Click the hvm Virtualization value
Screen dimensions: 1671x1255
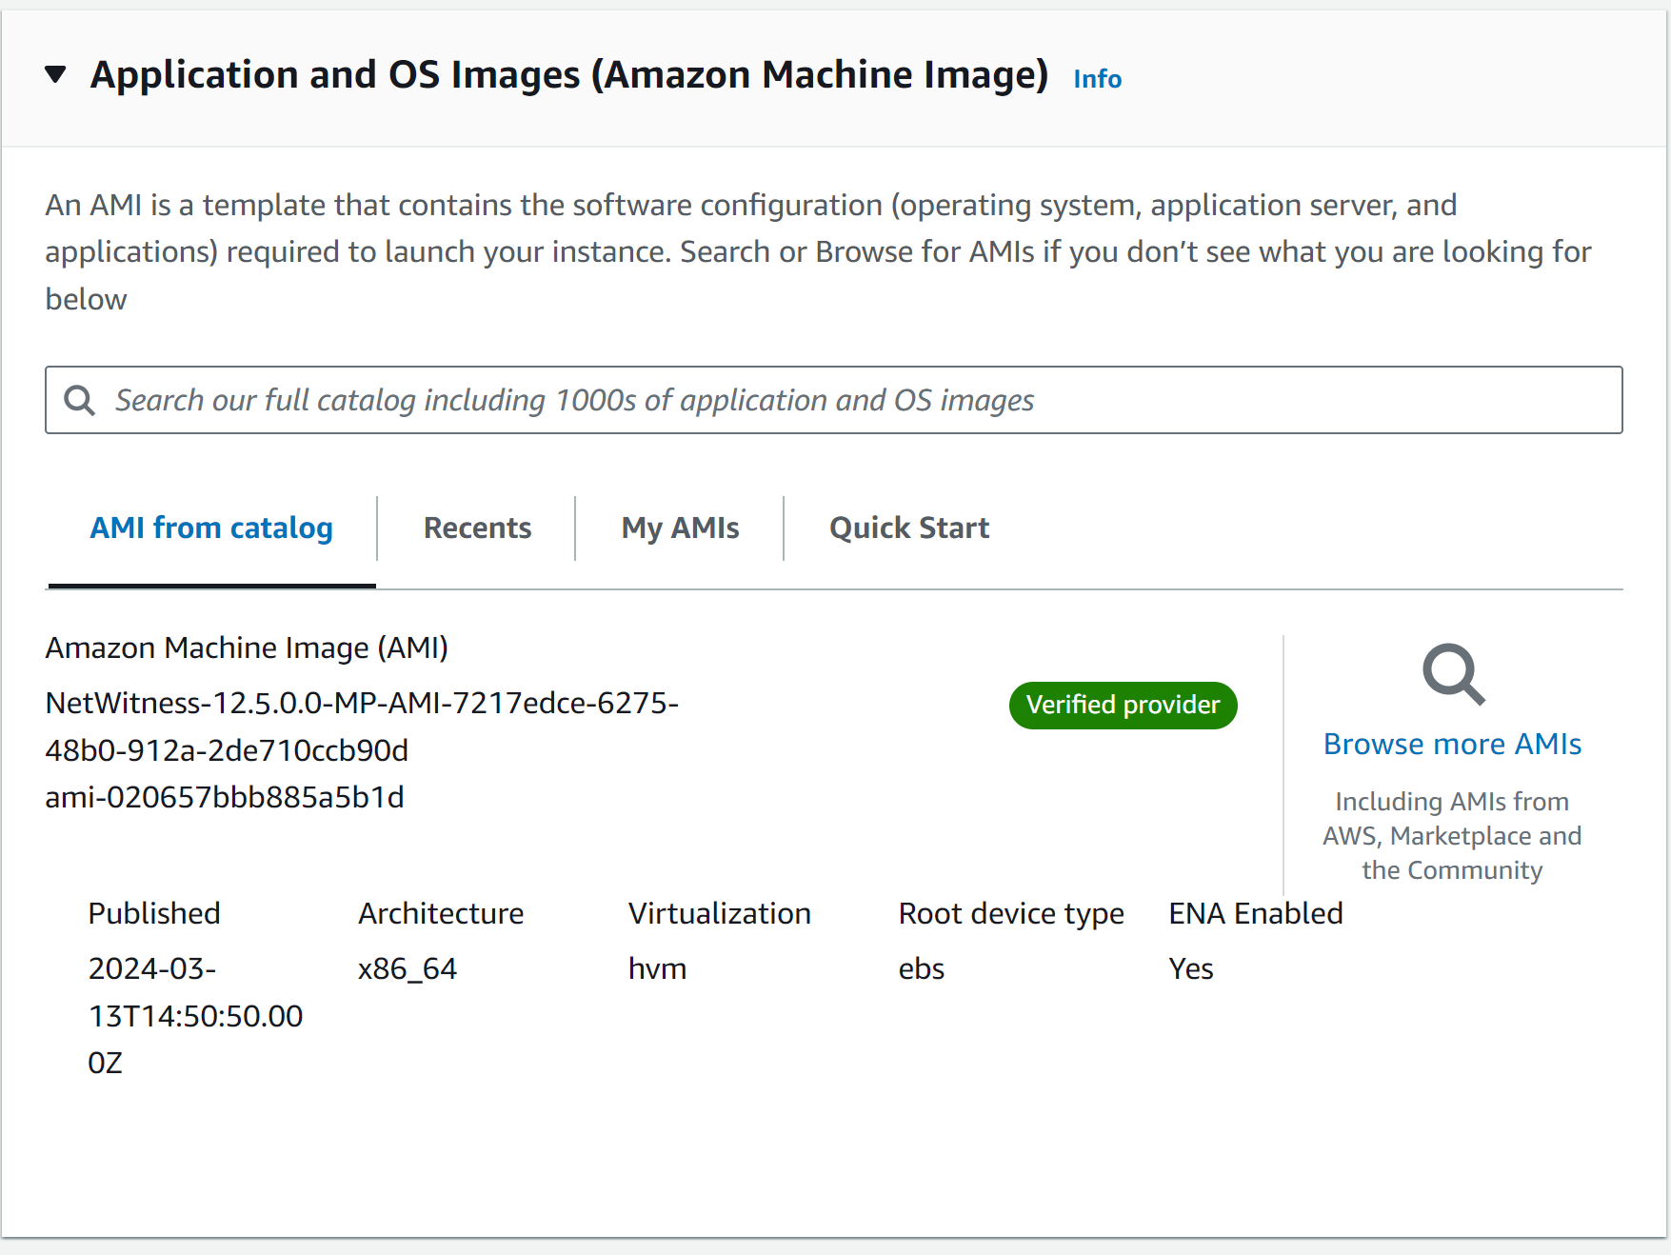point(657,968)
